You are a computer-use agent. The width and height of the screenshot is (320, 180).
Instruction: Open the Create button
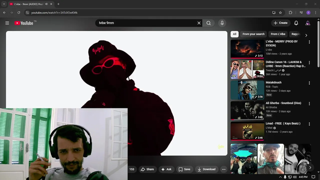(280, 23)
